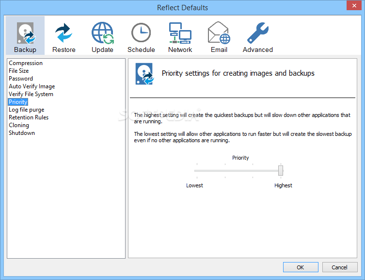Close the Reflect Defaults window
Screen dimensions: 365x280
click(354, 5)
